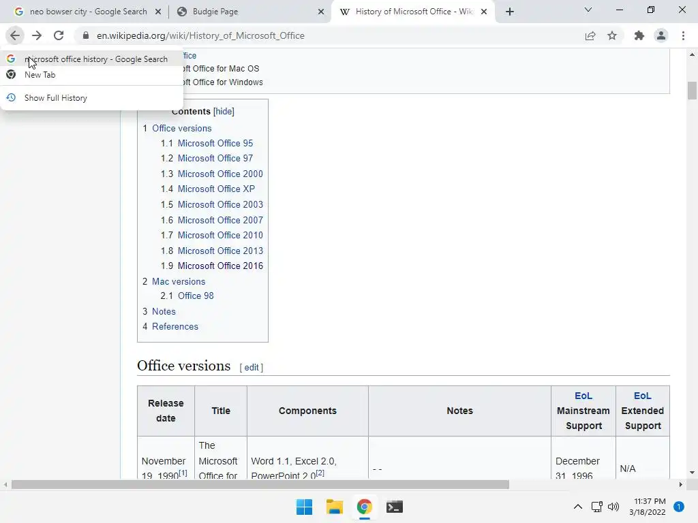Open Office for Mac OS link
Viewport: 698px width, 523px height.
[222, 69]
